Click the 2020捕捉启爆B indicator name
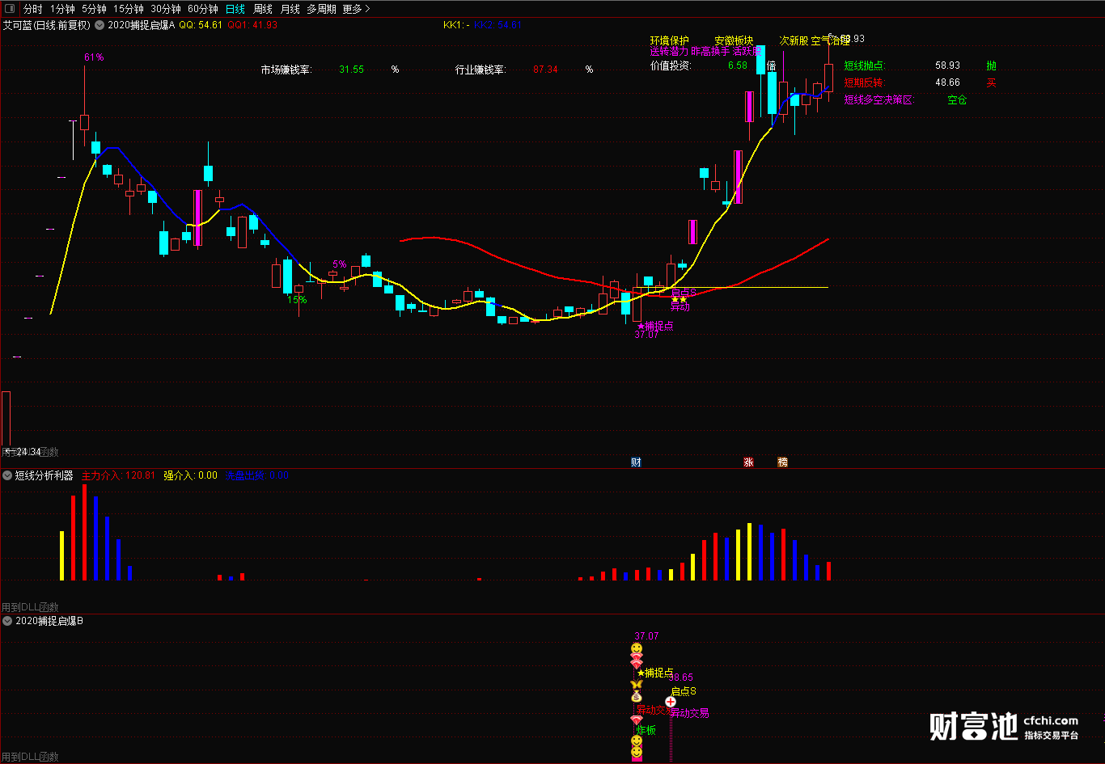The width and height of the screenshot is (1105, 764). [x=49, y=621]
